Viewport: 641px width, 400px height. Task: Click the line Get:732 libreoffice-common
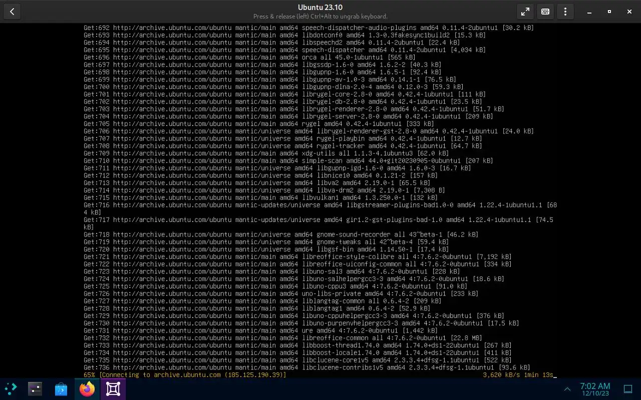click(x=283, y=337)
